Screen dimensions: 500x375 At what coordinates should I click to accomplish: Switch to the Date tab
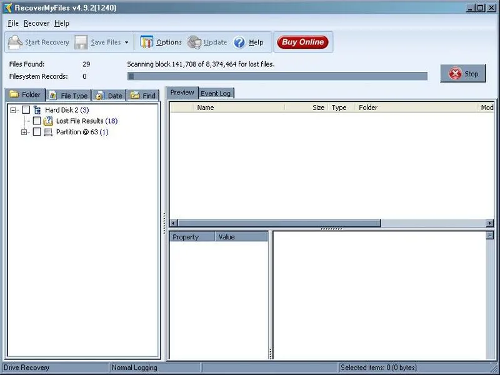pos(109,96)
